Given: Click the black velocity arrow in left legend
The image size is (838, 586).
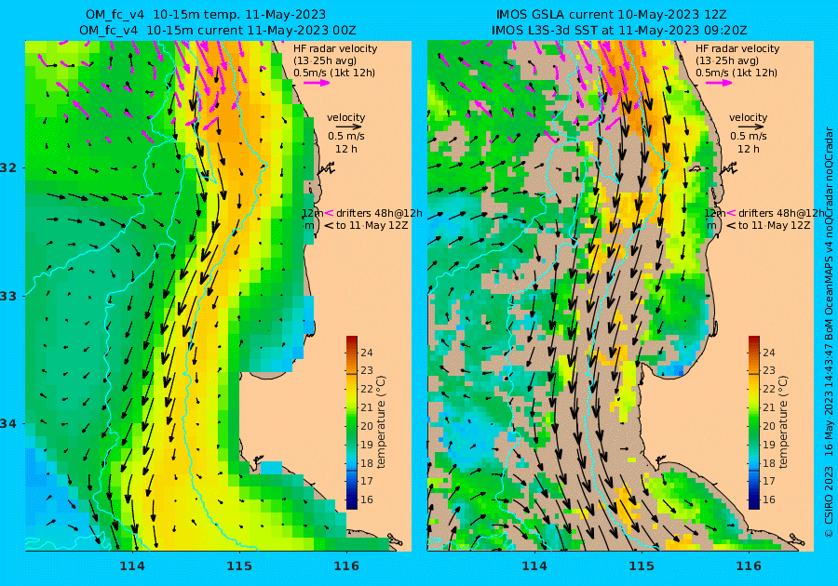Looking at the screenshot, I should 349,127.
